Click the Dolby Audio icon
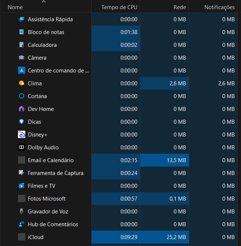The width and height of the screenshot is (241, 246). 22,148
